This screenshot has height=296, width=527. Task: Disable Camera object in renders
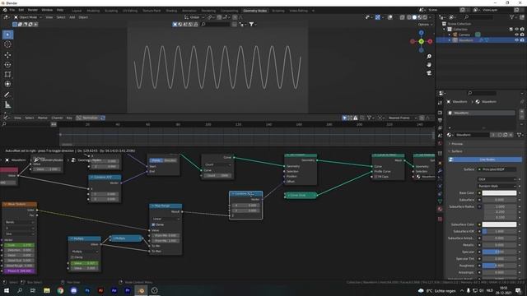pyautogui.click(x=522, y=35)
